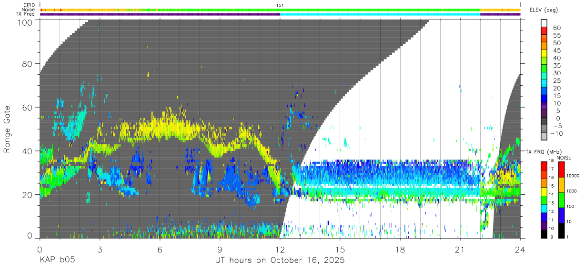Click the CPID value 151

(280, 5)
